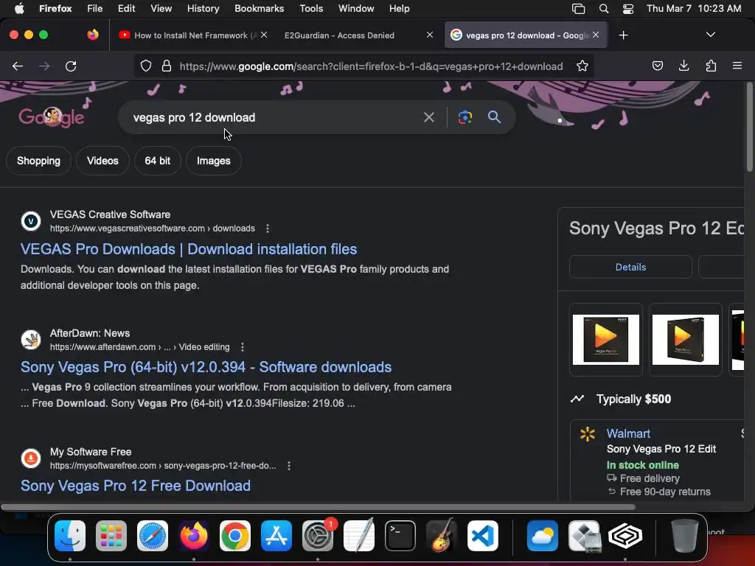The image size is (755, 566).
Task: Open the Walmart seller link
Action: tap(628, 433)
